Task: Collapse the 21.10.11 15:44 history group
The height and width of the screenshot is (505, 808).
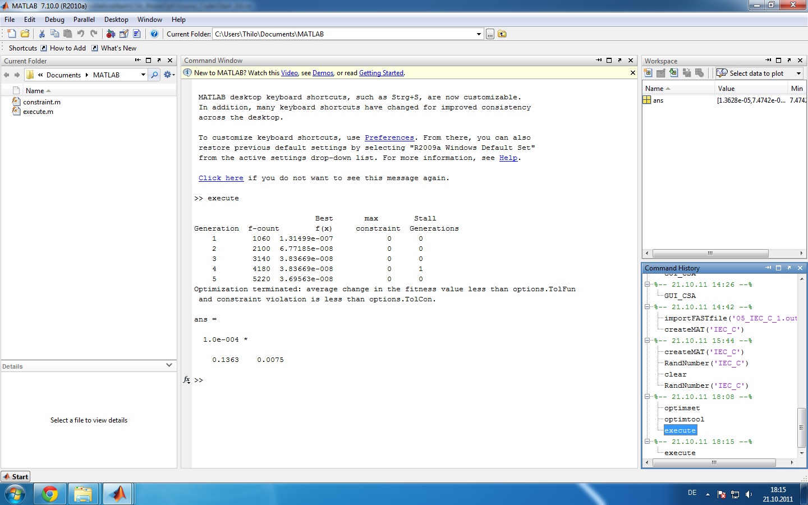Action: [647, 341]
